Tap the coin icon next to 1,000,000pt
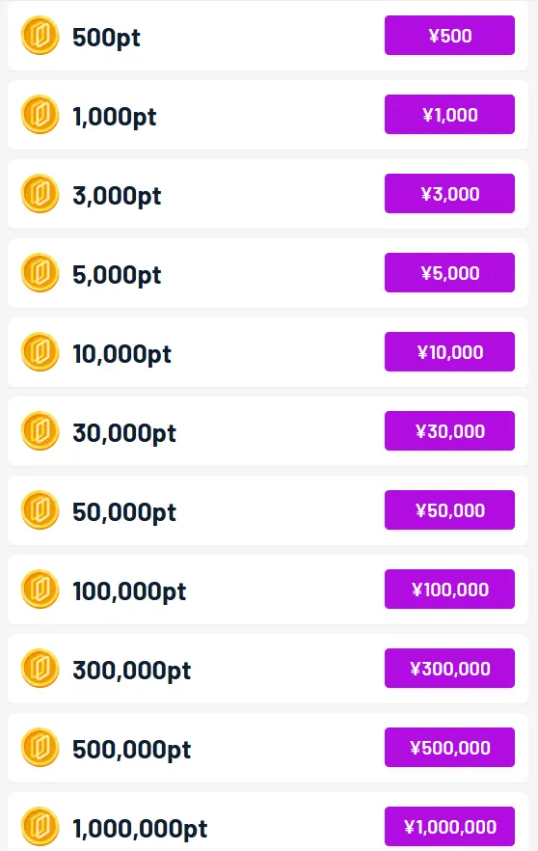Viewport: 538px width, 851px height. 40,827
